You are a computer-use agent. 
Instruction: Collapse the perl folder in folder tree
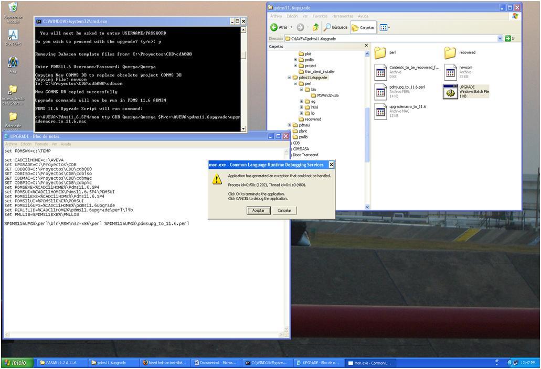(x=295, y=83)
